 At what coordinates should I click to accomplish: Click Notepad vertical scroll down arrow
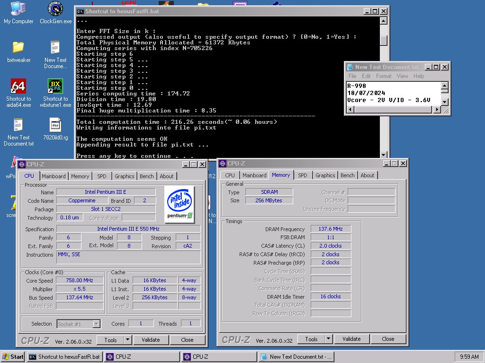(444, 102)
